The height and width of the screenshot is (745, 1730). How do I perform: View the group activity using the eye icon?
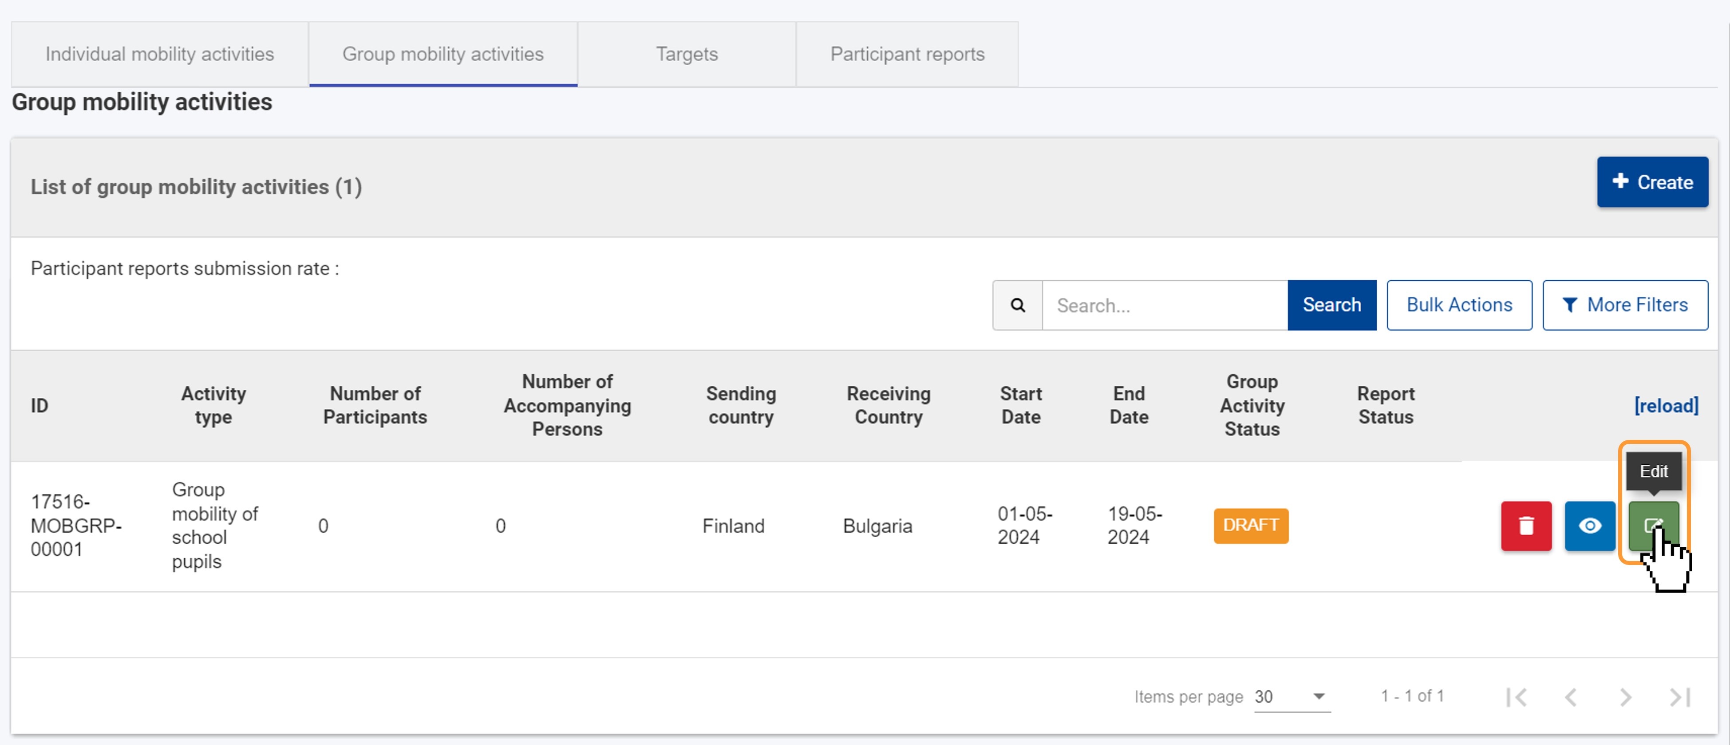tap(1589, 525)
